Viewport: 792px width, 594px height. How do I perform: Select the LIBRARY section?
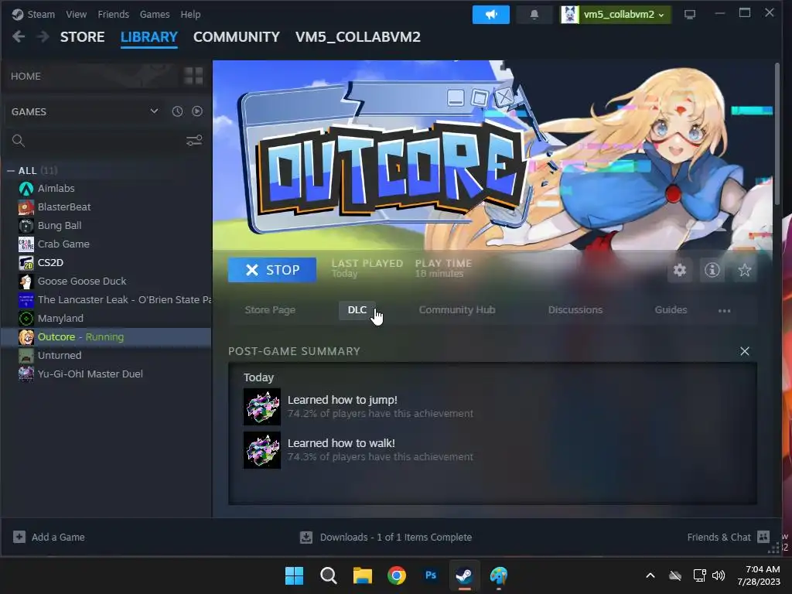click(149, 37)
